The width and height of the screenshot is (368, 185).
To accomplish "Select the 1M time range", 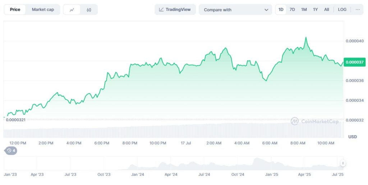I will pos(304,10).
